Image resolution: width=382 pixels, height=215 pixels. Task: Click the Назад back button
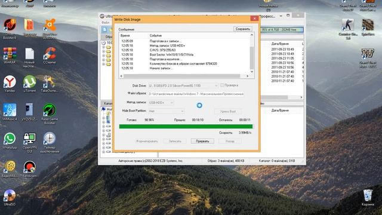pyautogui.click(x=230, y=141)
